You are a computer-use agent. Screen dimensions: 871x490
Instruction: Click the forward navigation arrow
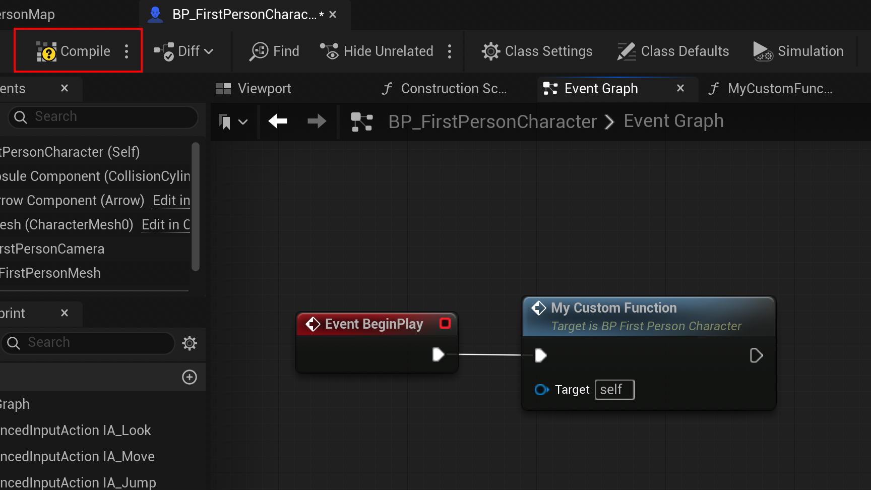tap(317, 121)
